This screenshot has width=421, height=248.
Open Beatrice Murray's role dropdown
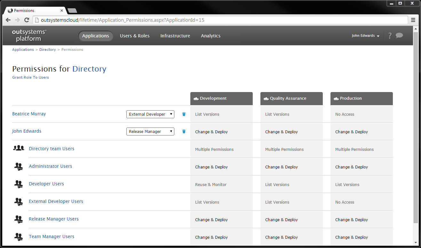point(150,114)
